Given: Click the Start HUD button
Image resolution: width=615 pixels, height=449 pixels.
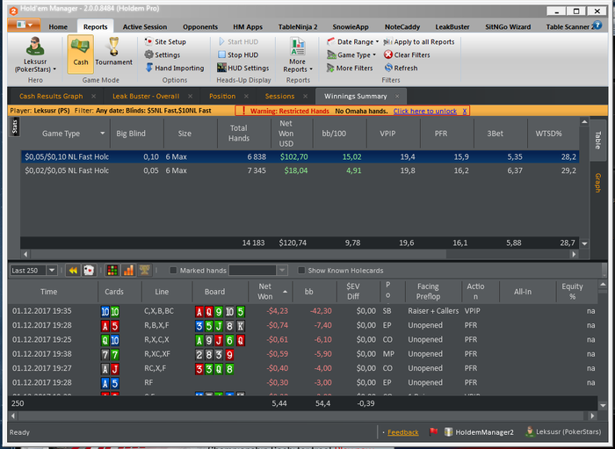Looking at the screenshot, I should click(238, 41).
